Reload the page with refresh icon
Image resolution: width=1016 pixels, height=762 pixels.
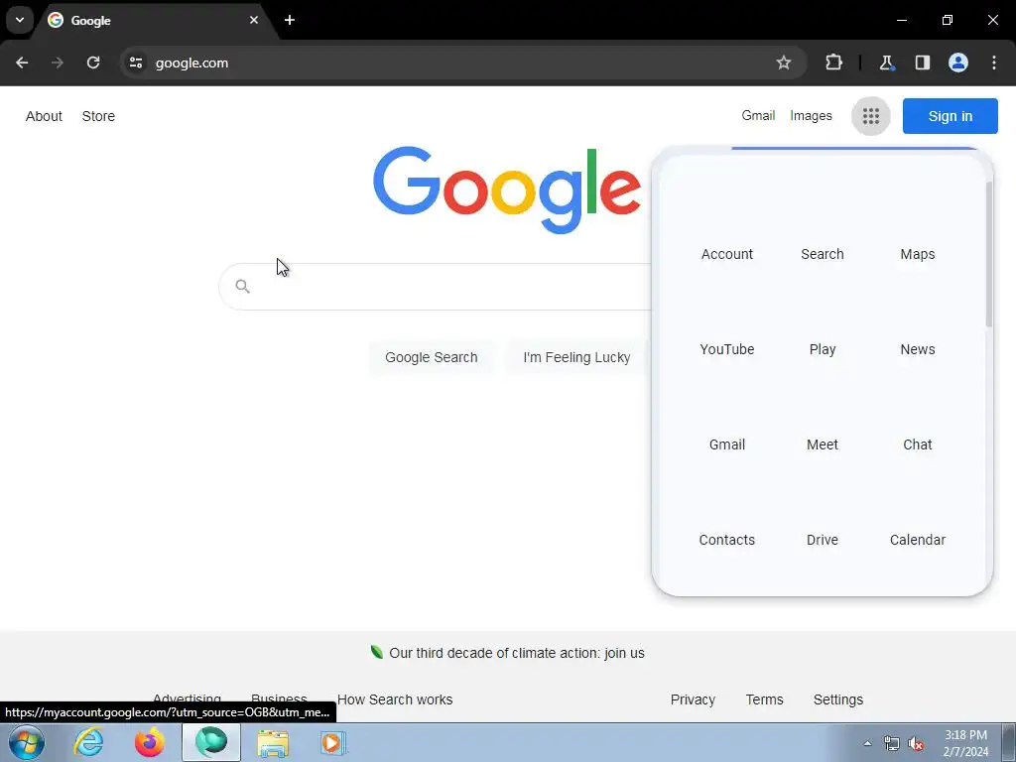coord(93,63)
